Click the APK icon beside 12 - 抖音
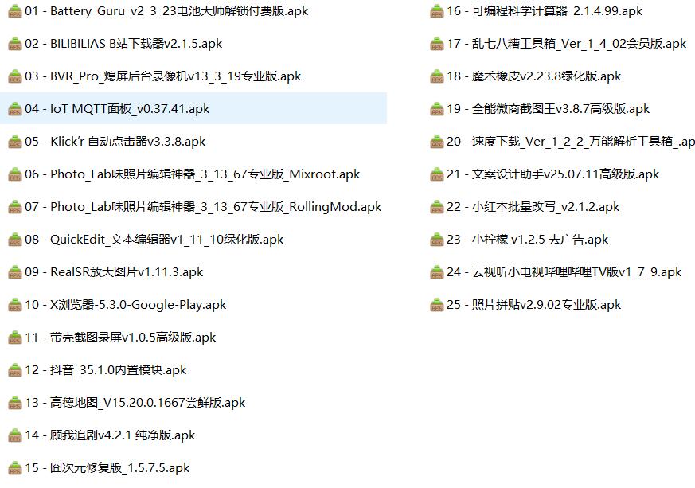 pos(15,369)
